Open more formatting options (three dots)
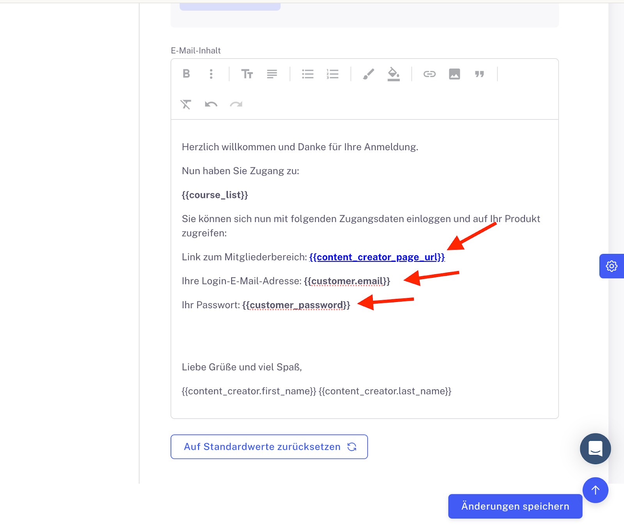 point(211,74)
